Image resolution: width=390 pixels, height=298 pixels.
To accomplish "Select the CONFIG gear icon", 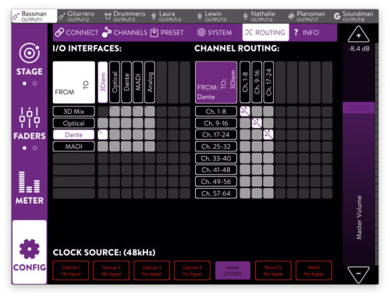I will pyautogui.click(x=30, y=249).
